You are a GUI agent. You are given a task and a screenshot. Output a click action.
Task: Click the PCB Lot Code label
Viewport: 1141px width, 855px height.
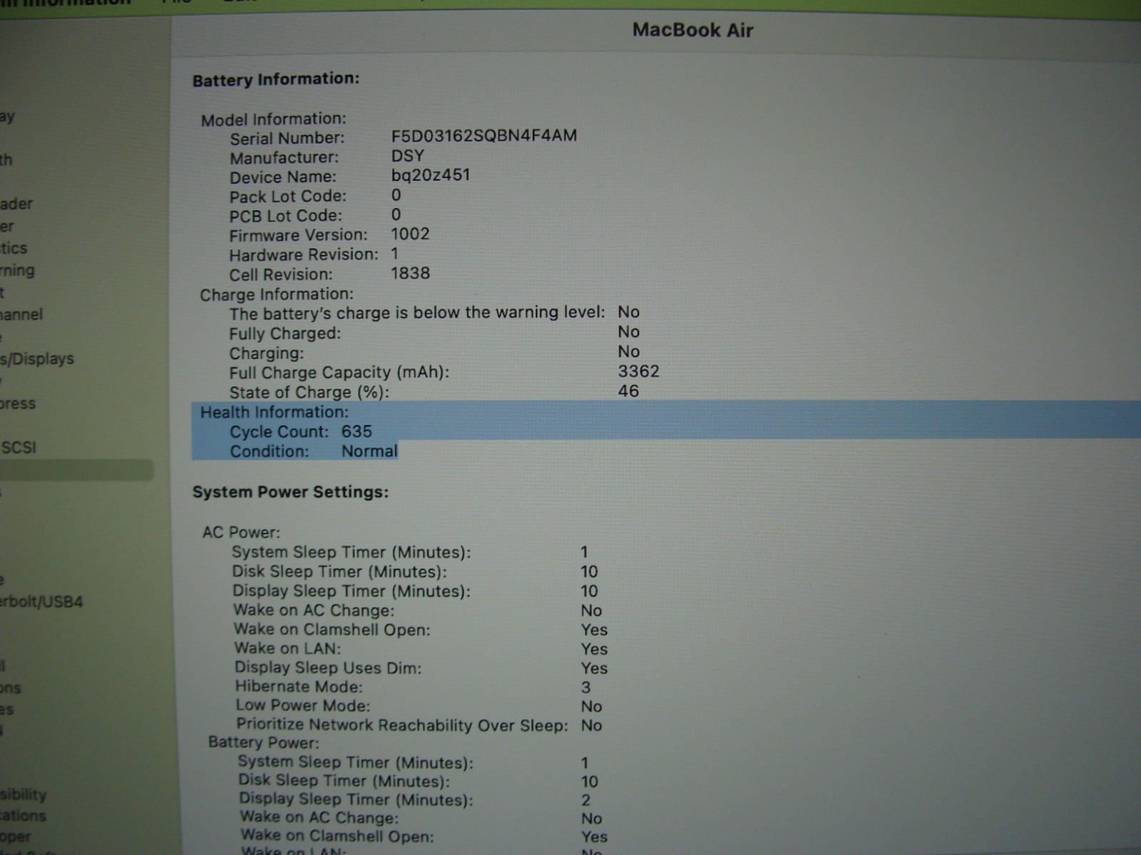click(285, 216)
